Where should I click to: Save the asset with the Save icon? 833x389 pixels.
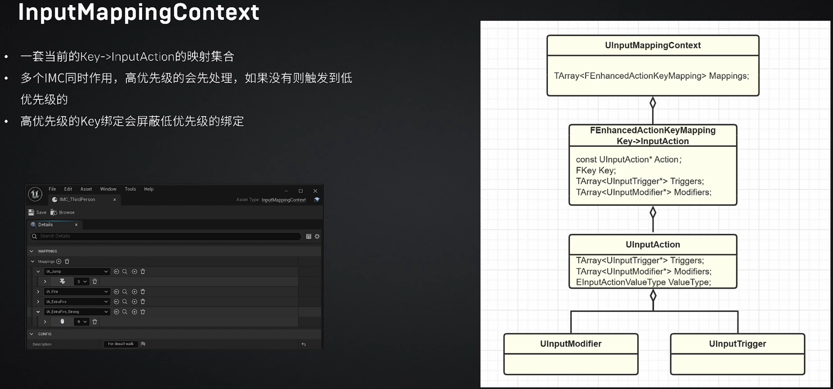point(31,212)
